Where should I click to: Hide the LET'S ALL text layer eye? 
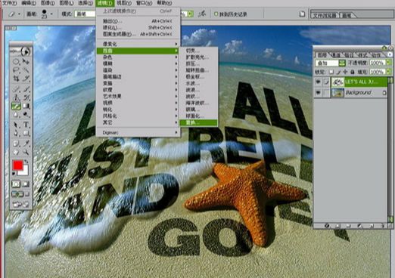318,82
